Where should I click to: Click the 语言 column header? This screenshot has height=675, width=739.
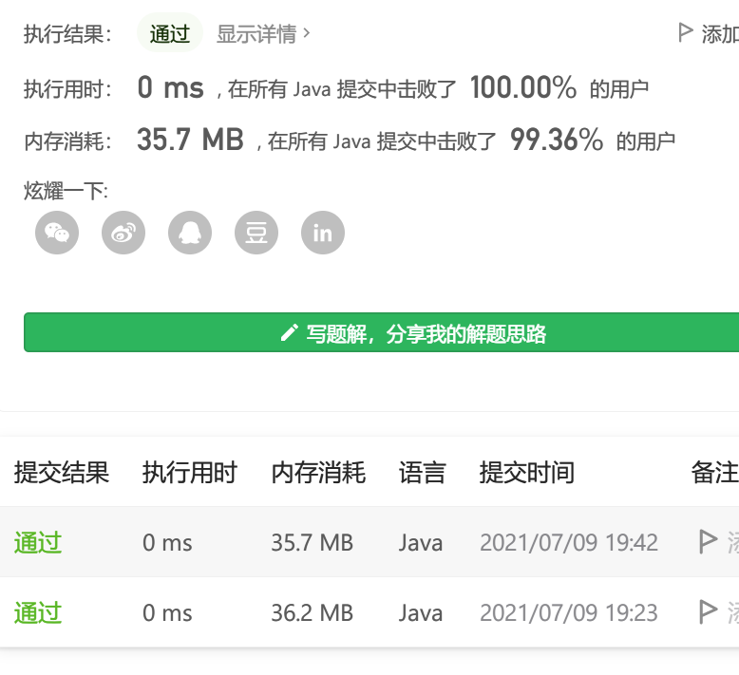pyautogui.click(x=423, y=473)
